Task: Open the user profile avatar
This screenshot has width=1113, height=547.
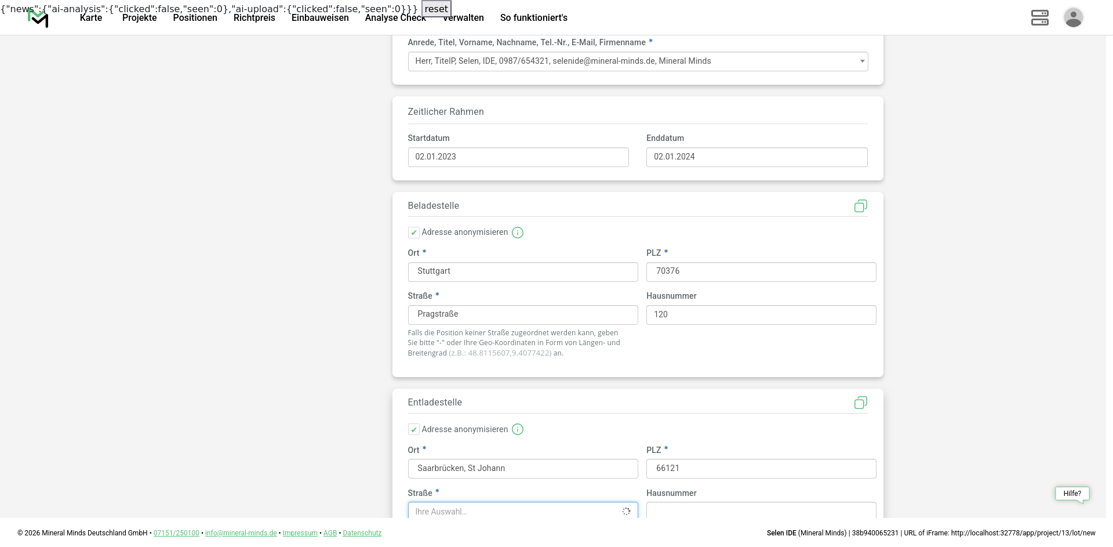Action: click(x=1073, y=17)
